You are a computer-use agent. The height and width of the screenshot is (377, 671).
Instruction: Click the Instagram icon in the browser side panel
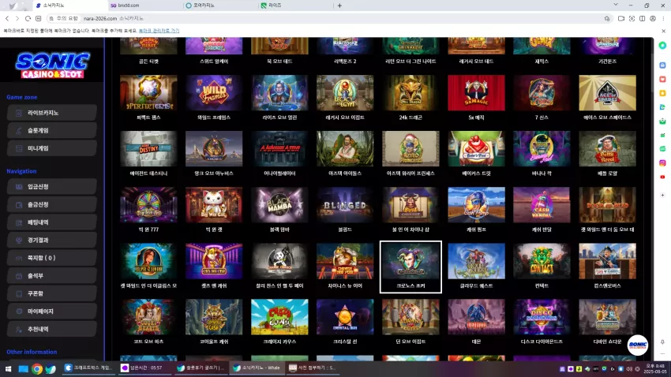(x=662, y=162)
